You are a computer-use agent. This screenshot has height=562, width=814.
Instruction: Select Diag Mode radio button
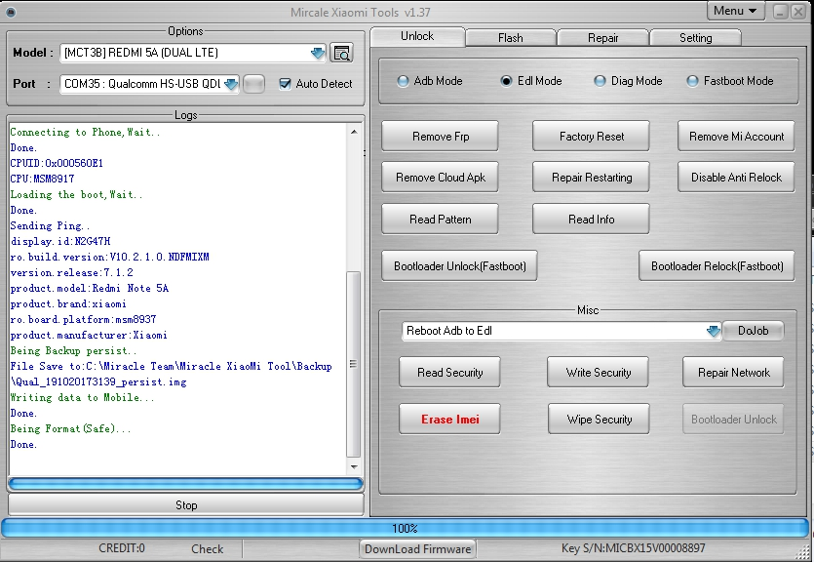[x=600, y=81]
